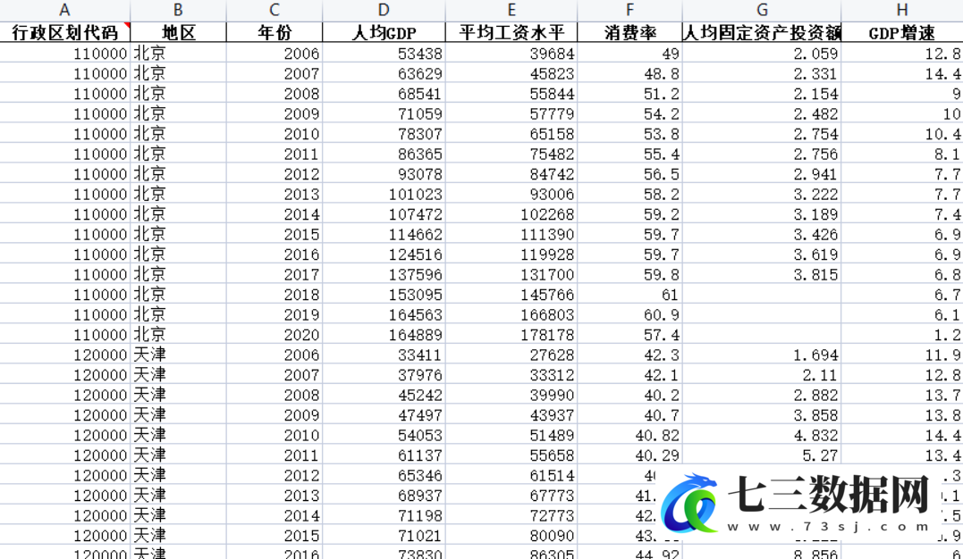
Task: Select the cell containing 54053
Action: (x=384, y=435)
